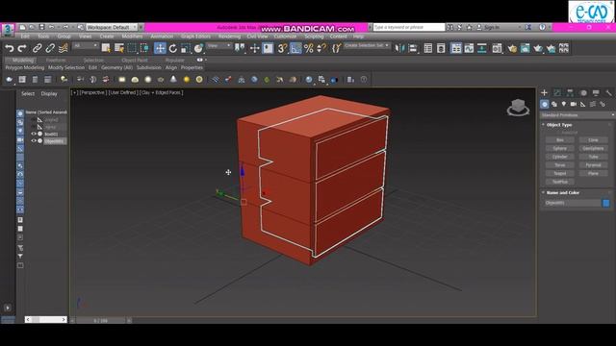The width and height of the screenshot is (616, 346).
Task: Pick the Rectangular Selection Region tool
Action: click(x=132, y=48)
